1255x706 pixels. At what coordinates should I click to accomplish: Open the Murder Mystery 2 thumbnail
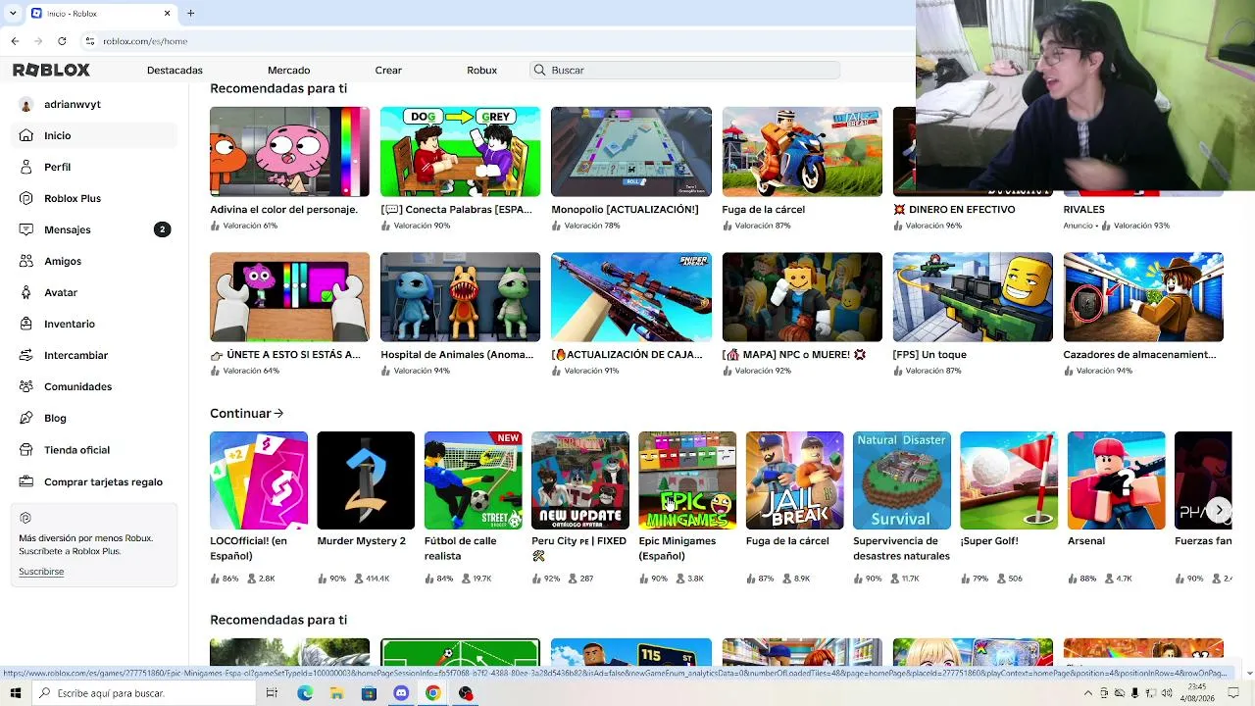(366, 480)
